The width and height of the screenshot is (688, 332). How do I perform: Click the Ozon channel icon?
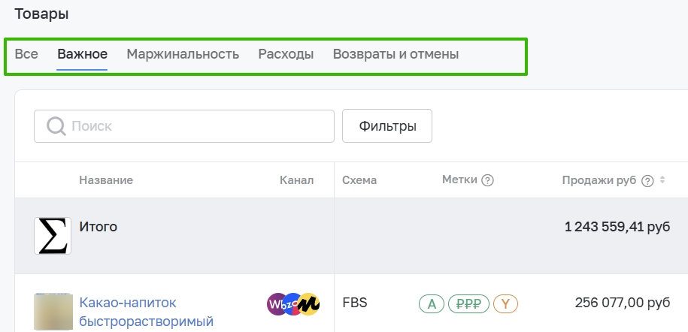point(292,304)
